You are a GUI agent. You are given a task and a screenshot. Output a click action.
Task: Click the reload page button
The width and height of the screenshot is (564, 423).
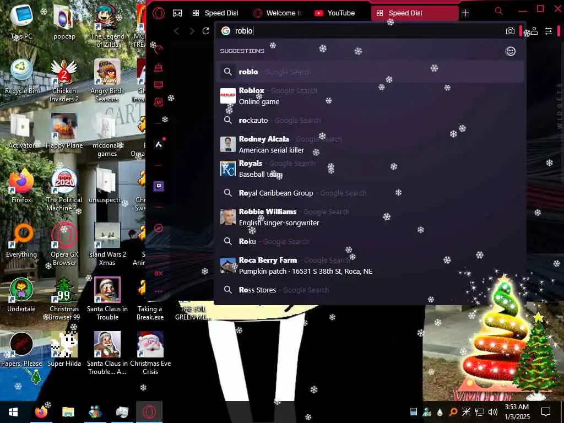[206, 31]
